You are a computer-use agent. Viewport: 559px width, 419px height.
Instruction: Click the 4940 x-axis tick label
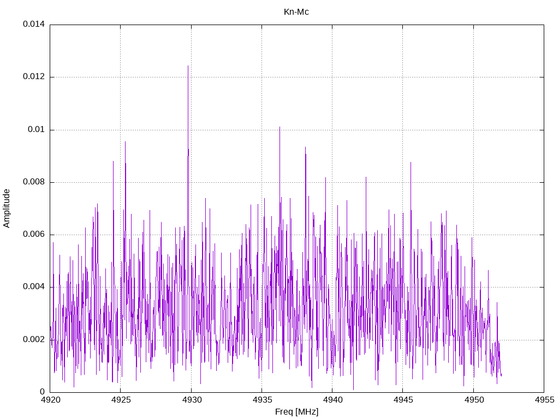332,400
